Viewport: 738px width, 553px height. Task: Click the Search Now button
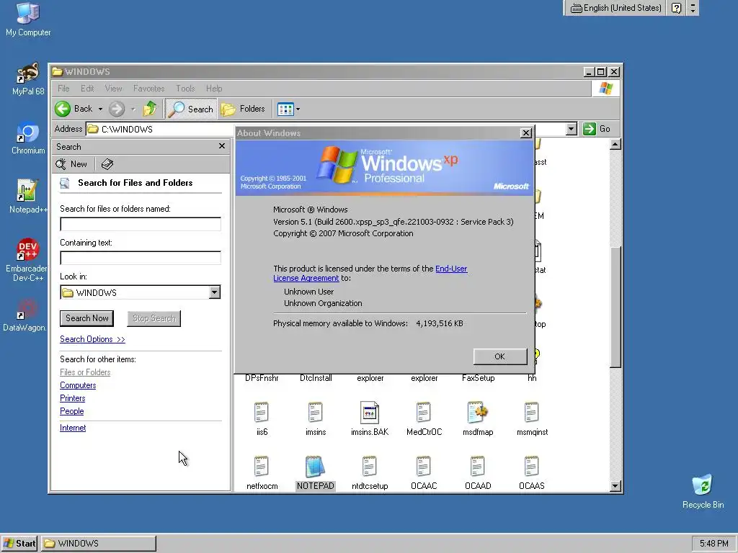pyautogui.click(x=86, y=318)
